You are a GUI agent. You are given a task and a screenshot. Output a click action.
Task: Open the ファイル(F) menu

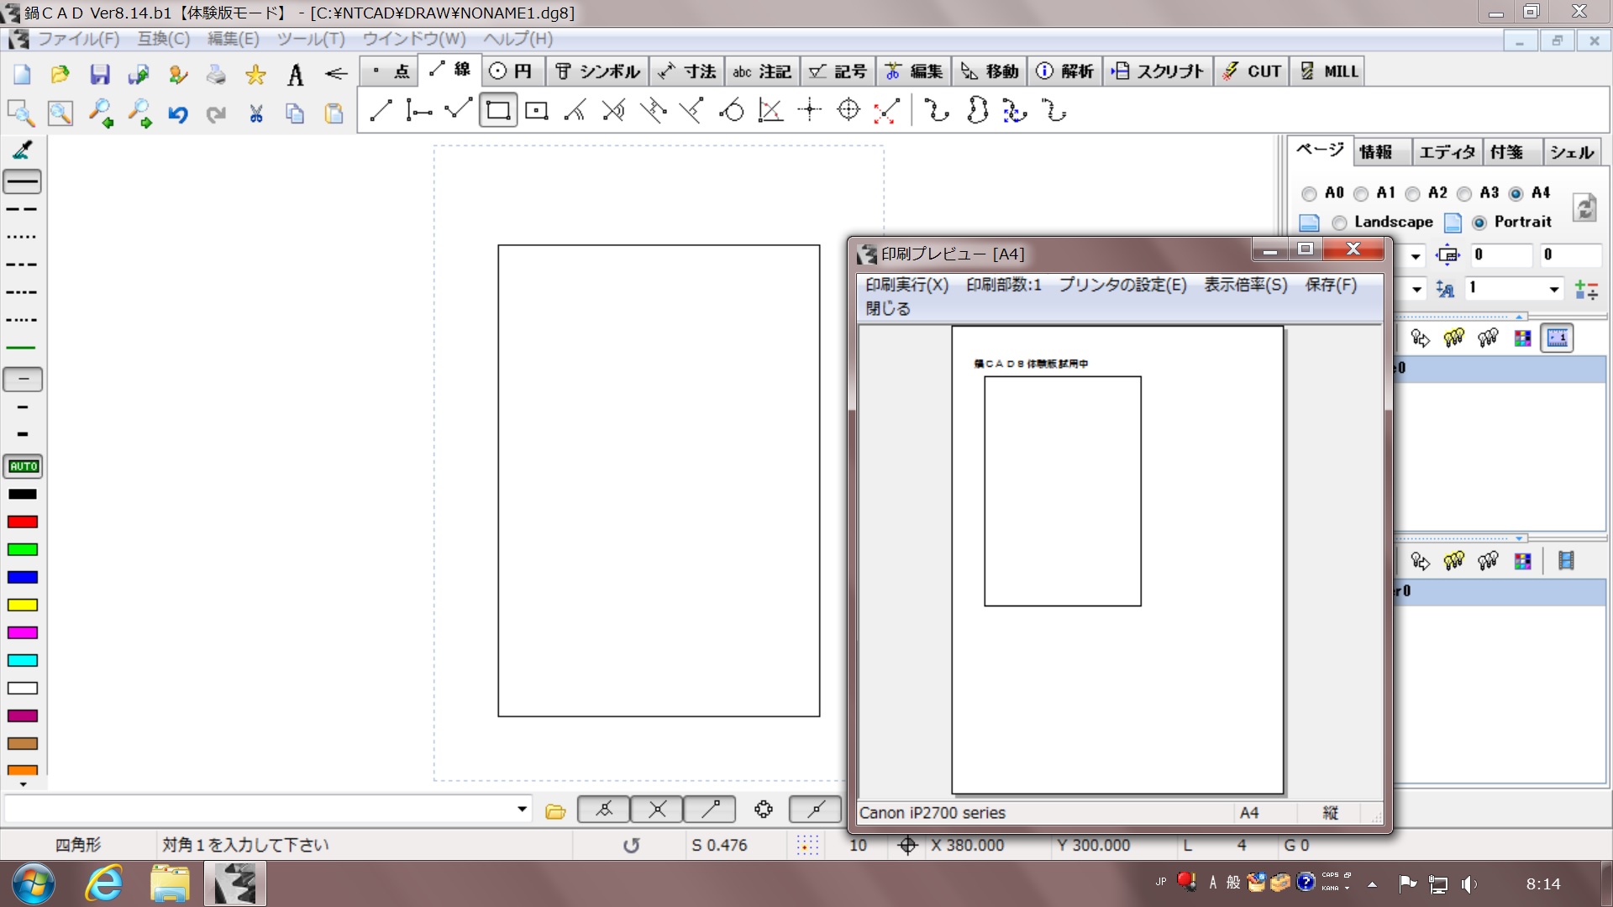click(79, 39)
